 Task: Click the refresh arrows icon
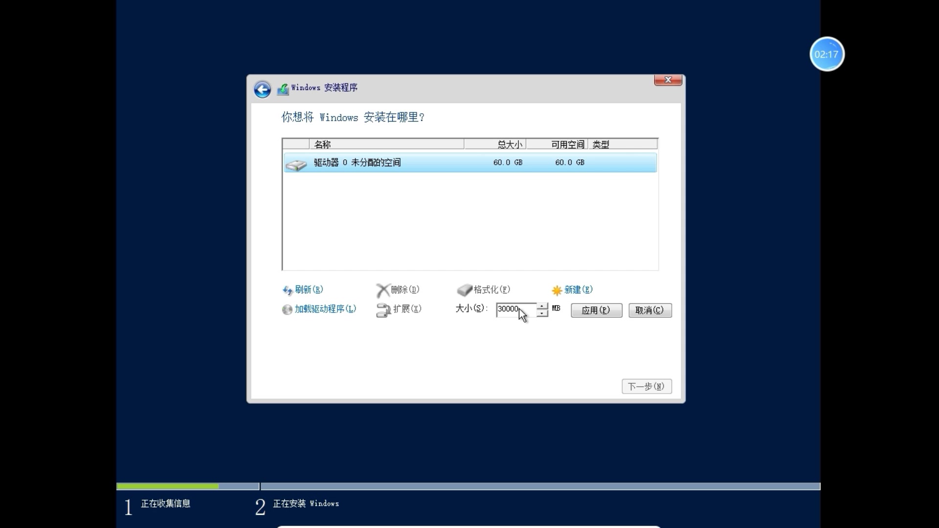tap(287, 290)
